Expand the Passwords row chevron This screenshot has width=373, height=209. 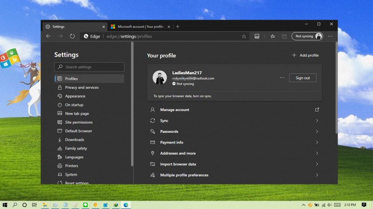tap(317, 131)
